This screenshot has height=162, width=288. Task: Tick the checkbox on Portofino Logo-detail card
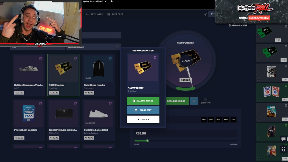110,103
